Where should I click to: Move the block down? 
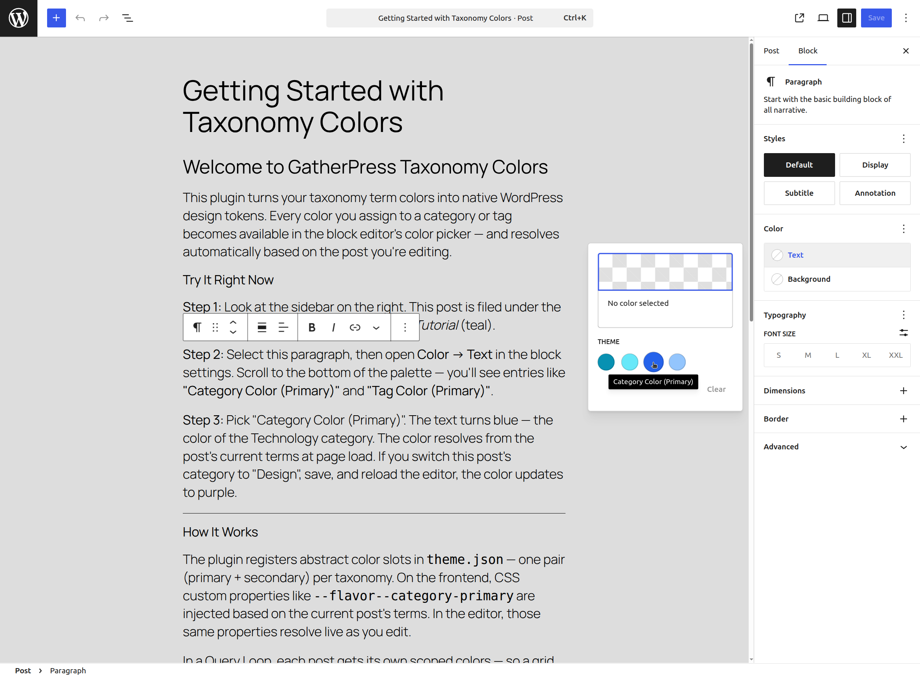233,332
